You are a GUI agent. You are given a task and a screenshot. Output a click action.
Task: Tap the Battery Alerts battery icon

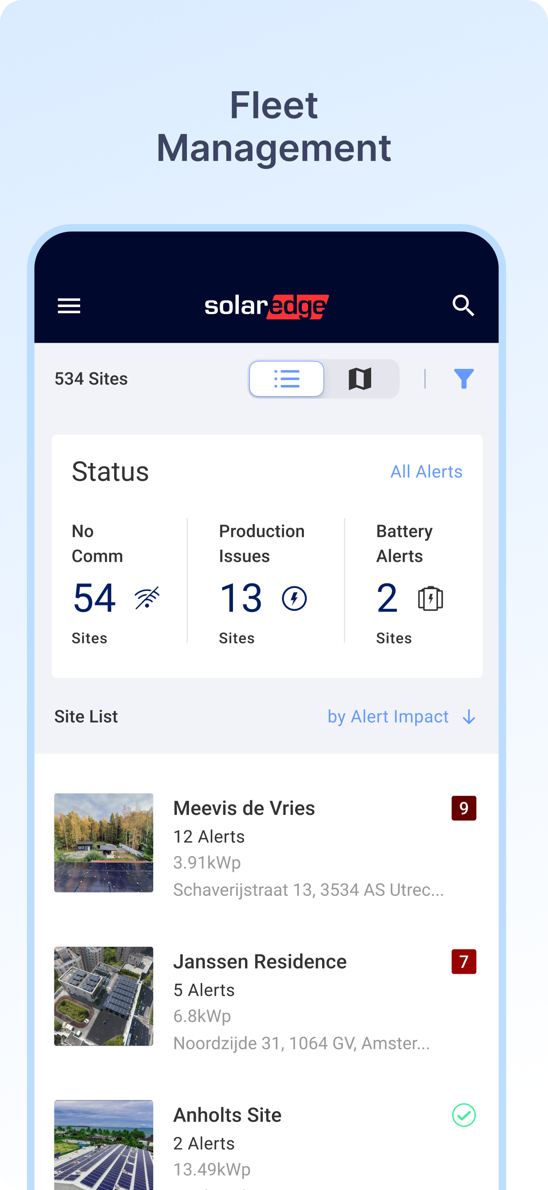[x=430, y=599]
